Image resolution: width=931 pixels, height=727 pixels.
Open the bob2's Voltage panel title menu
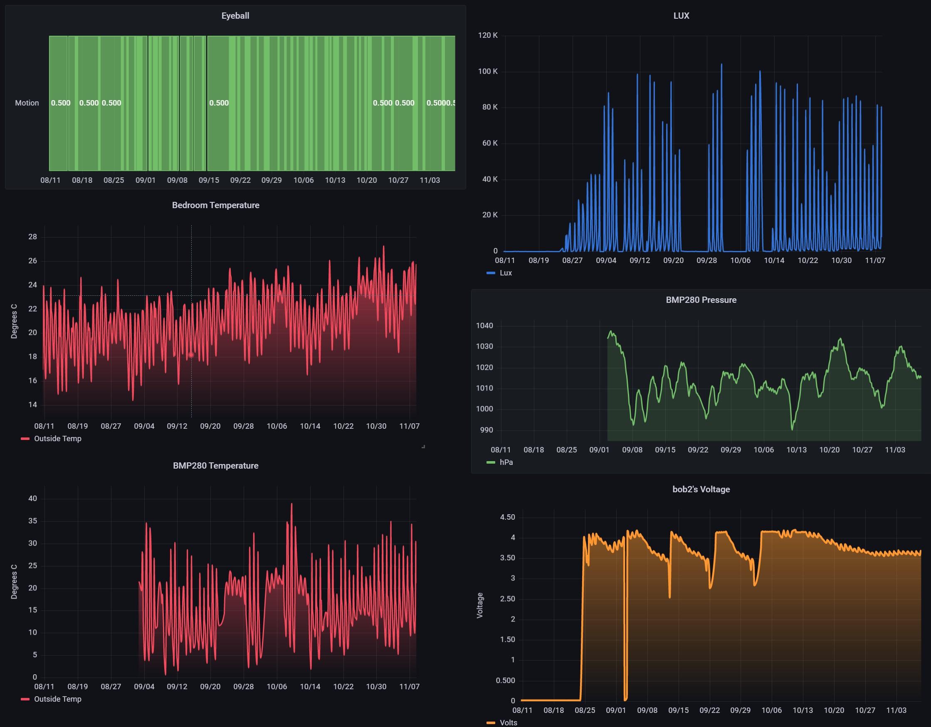pyautogui.click(x=701, y=489)
